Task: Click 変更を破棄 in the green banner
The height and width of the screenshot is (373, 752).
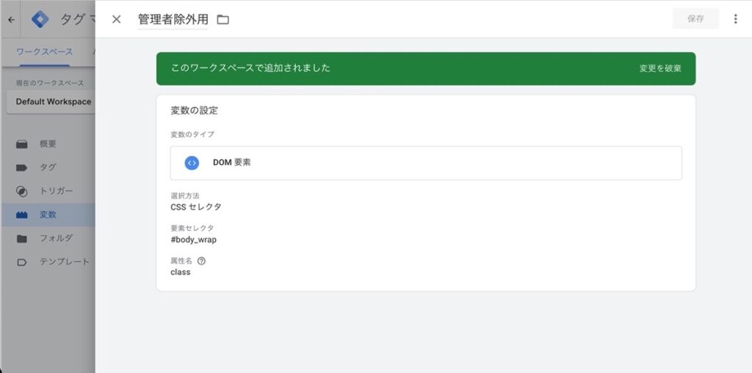Action: pos(660,68)
